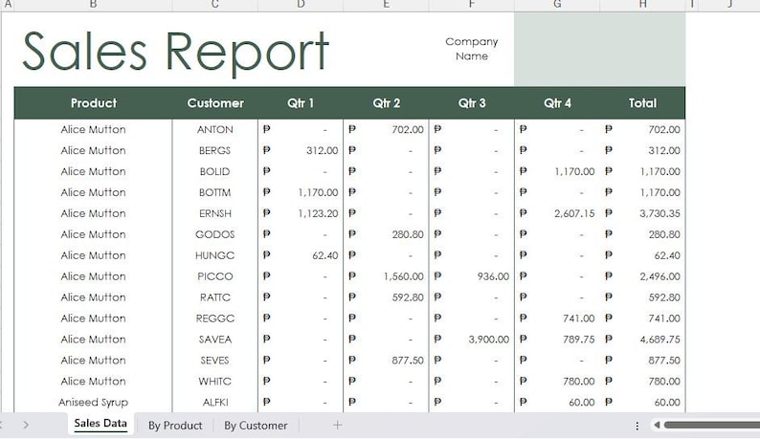
Task: Select the SEVES customer cell
Action: 214,361
